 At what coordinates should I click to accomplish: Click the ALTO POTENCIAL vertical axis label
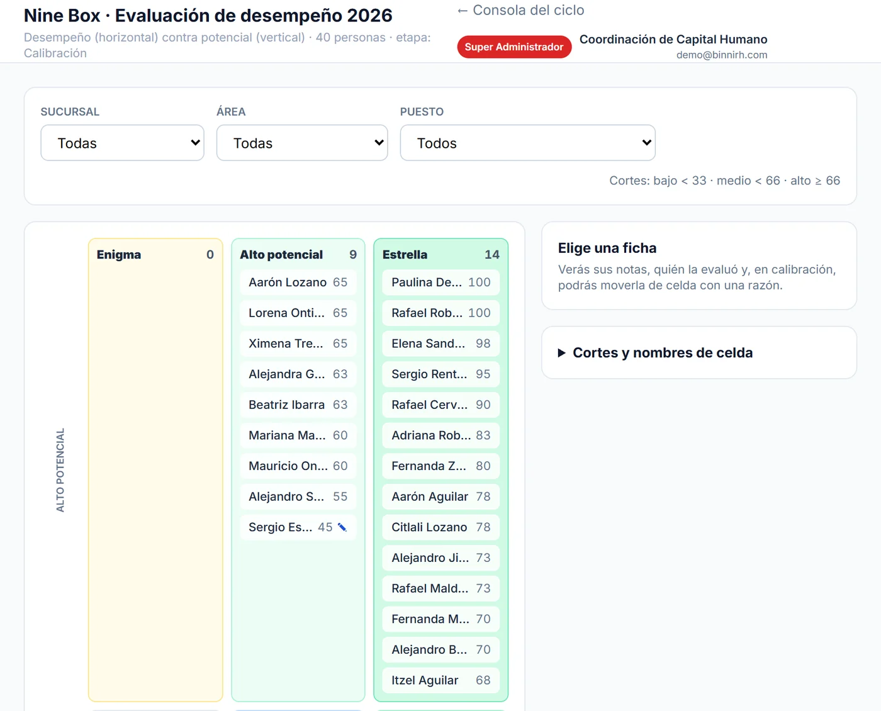coord(60,470)
